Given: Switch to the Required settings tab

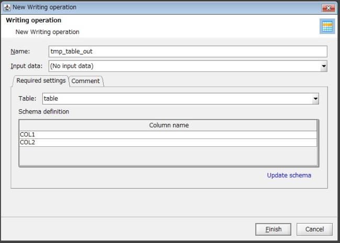Looking at the screenshot, I should point(41,80).
